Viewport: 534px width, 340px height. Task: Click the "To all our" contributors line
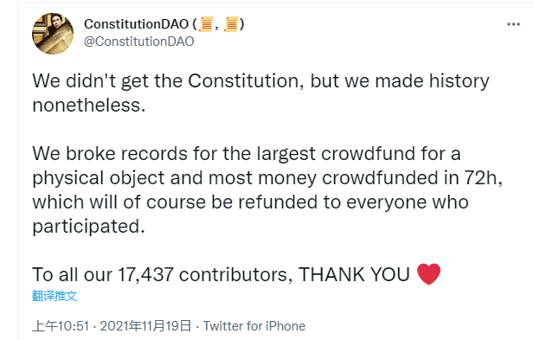[236, 274]
